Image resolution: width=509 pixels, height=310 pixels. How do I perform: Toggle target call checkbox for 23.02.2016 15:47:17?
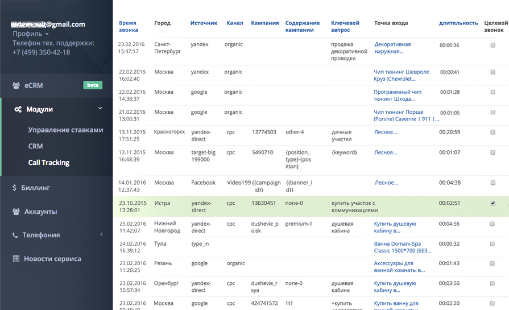(493, 46)
